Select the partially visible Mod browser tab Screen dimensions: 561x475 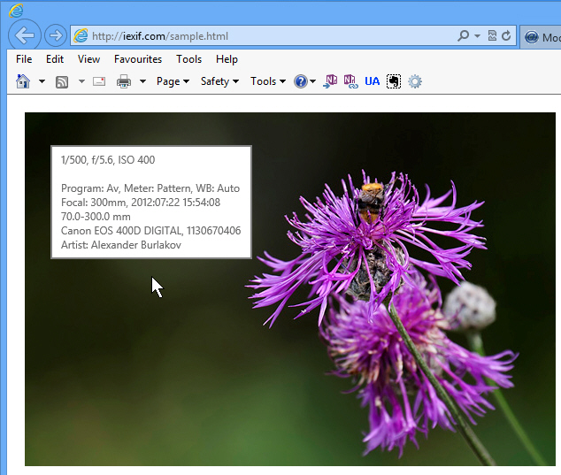tap(541, 37)
